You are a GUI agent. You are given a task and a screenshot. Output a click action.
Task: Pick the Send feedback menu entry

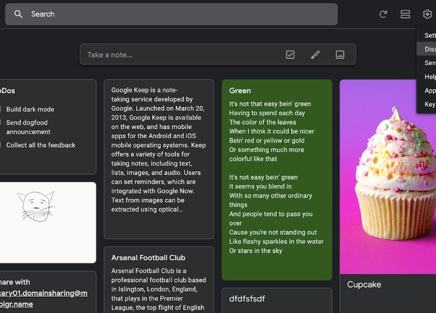429,63
